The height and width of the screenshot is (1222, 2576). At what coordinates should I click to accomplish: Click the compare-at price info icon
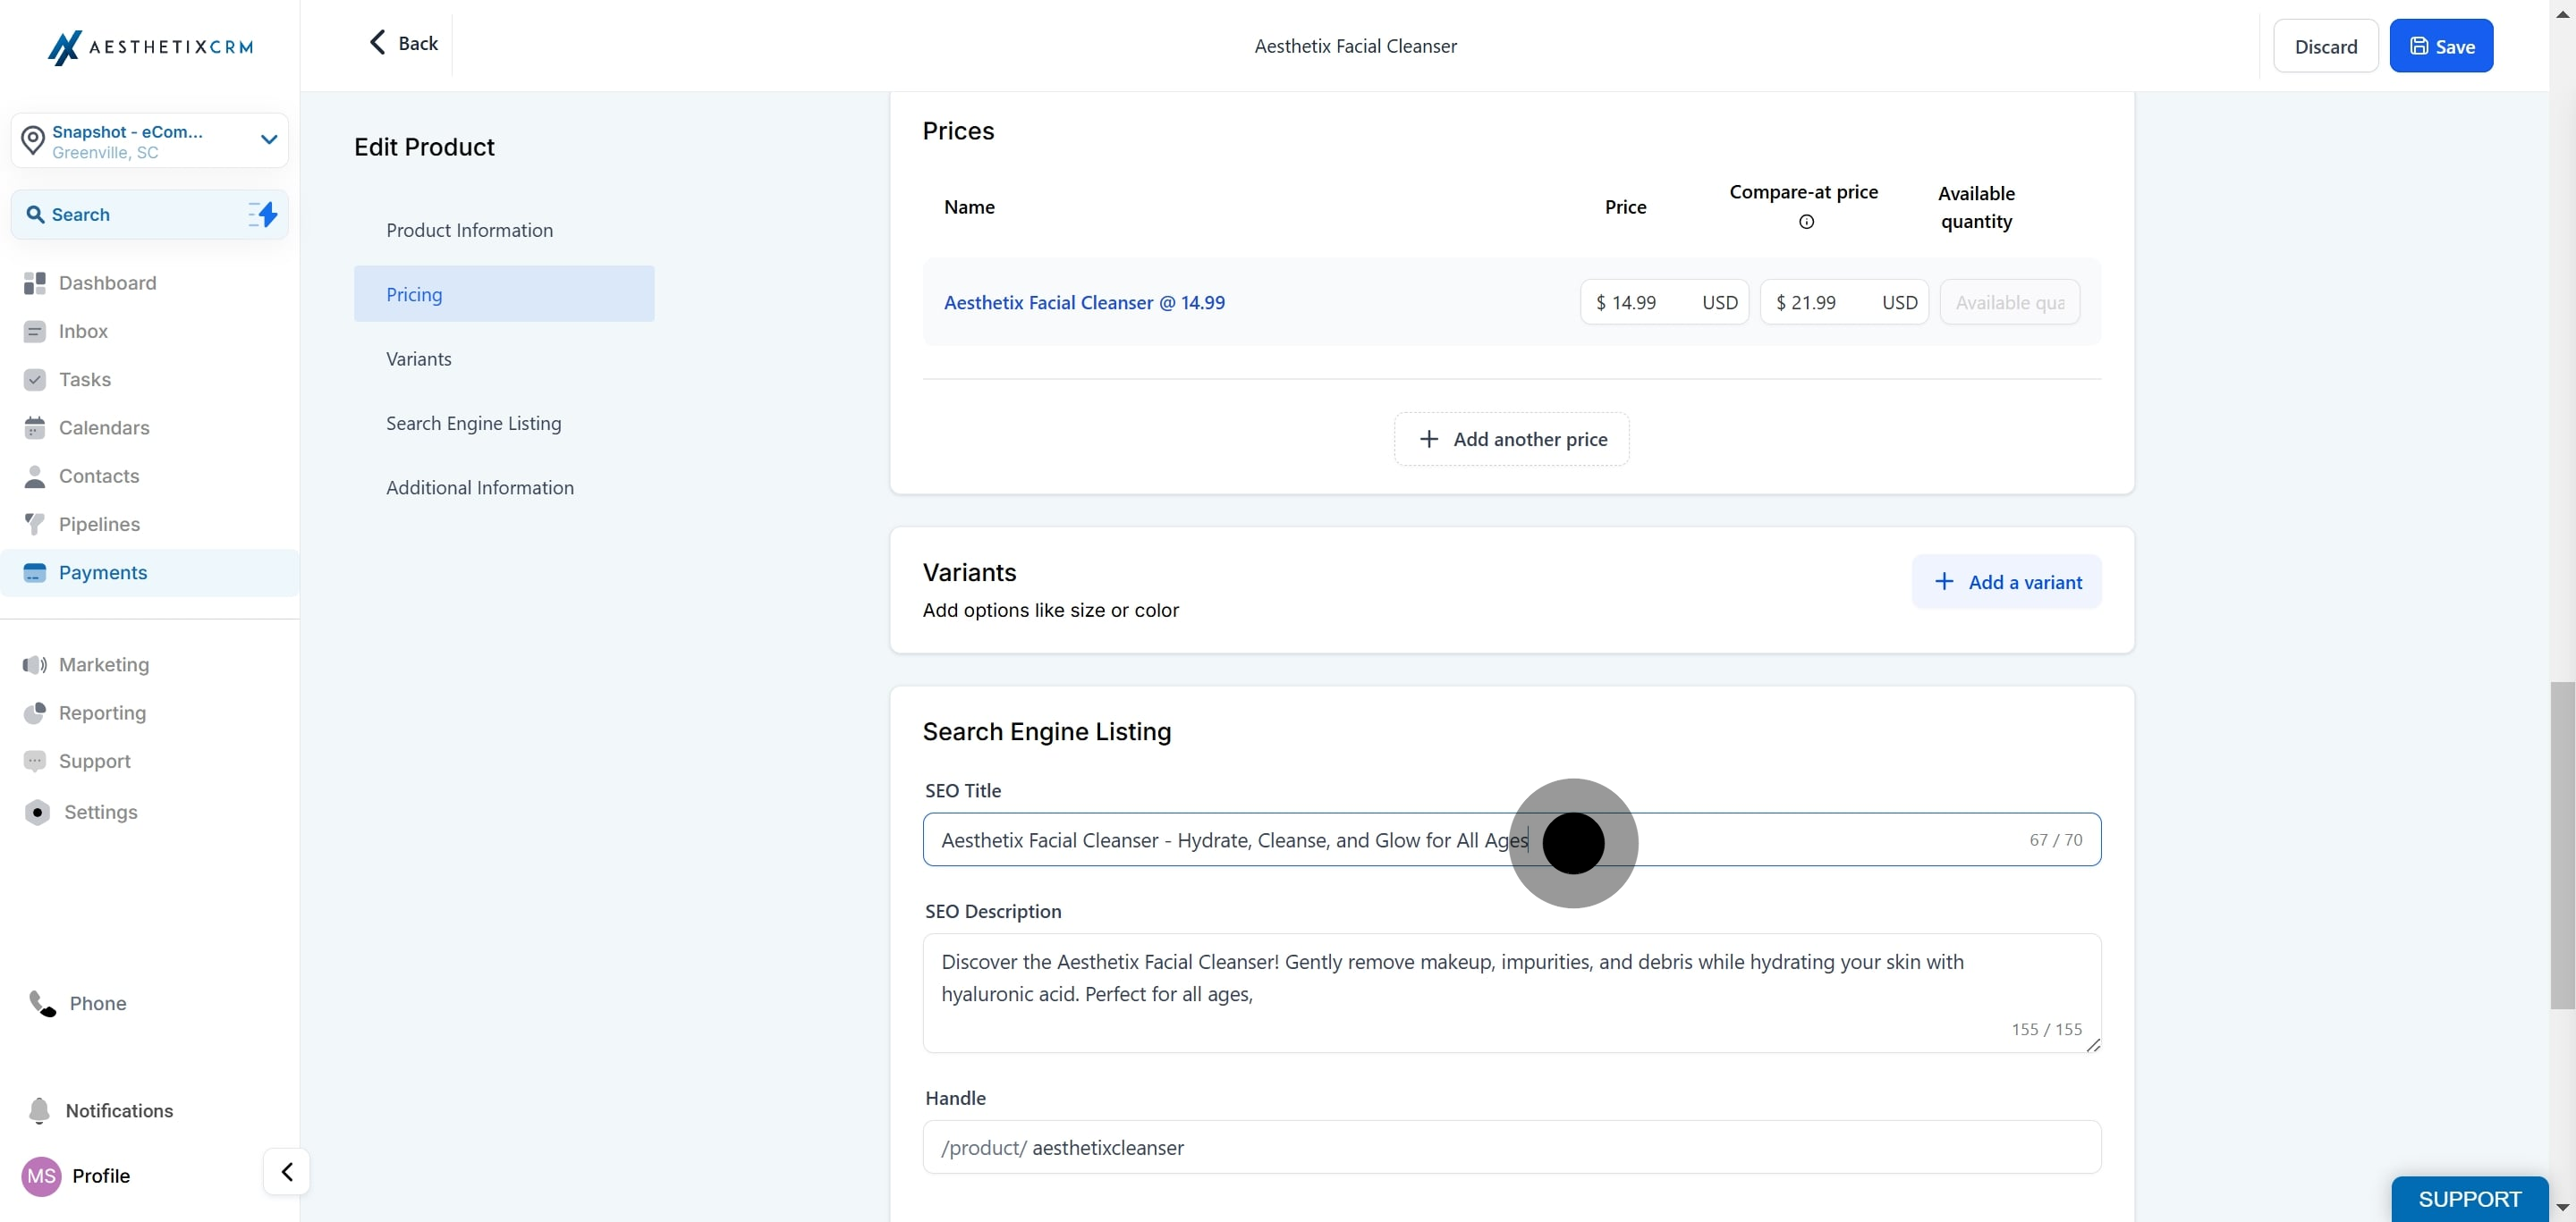pos(1806,222)
